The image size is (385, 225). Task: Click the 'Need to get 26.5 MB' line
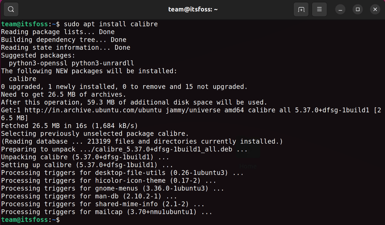tap(63, 95)
